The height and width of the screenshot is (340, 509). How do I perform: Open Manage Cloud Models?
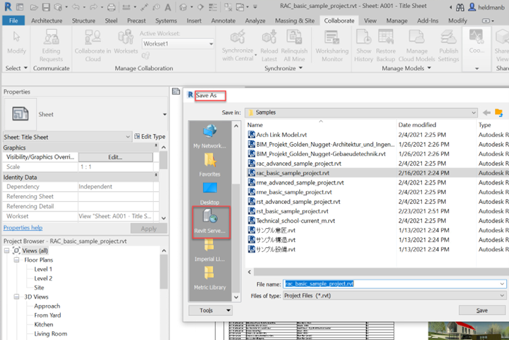click(417, 46)
